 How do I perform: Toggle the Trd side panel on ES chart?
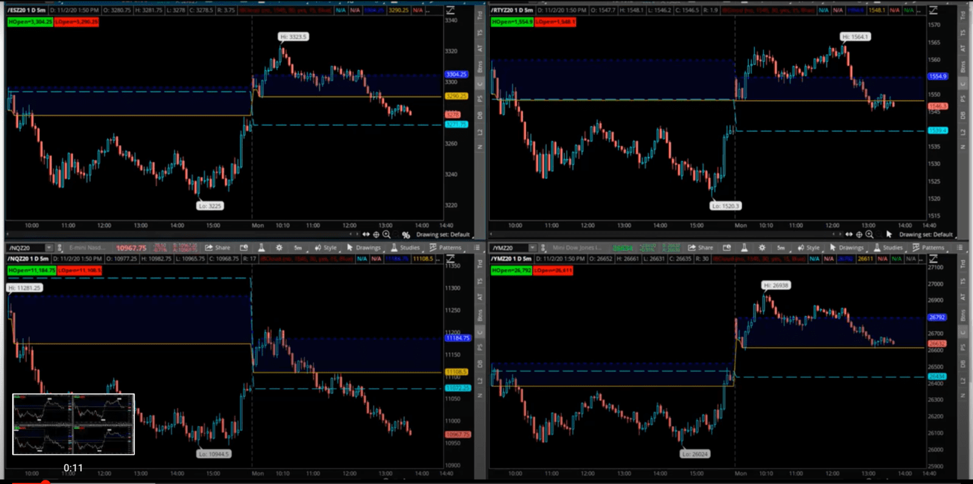click(x=480, y=15)
